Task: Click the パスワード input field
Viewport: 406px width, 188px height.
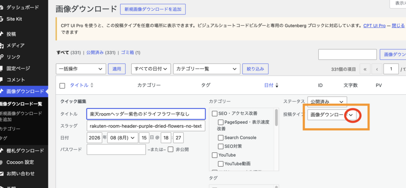Action: (116, 150)
